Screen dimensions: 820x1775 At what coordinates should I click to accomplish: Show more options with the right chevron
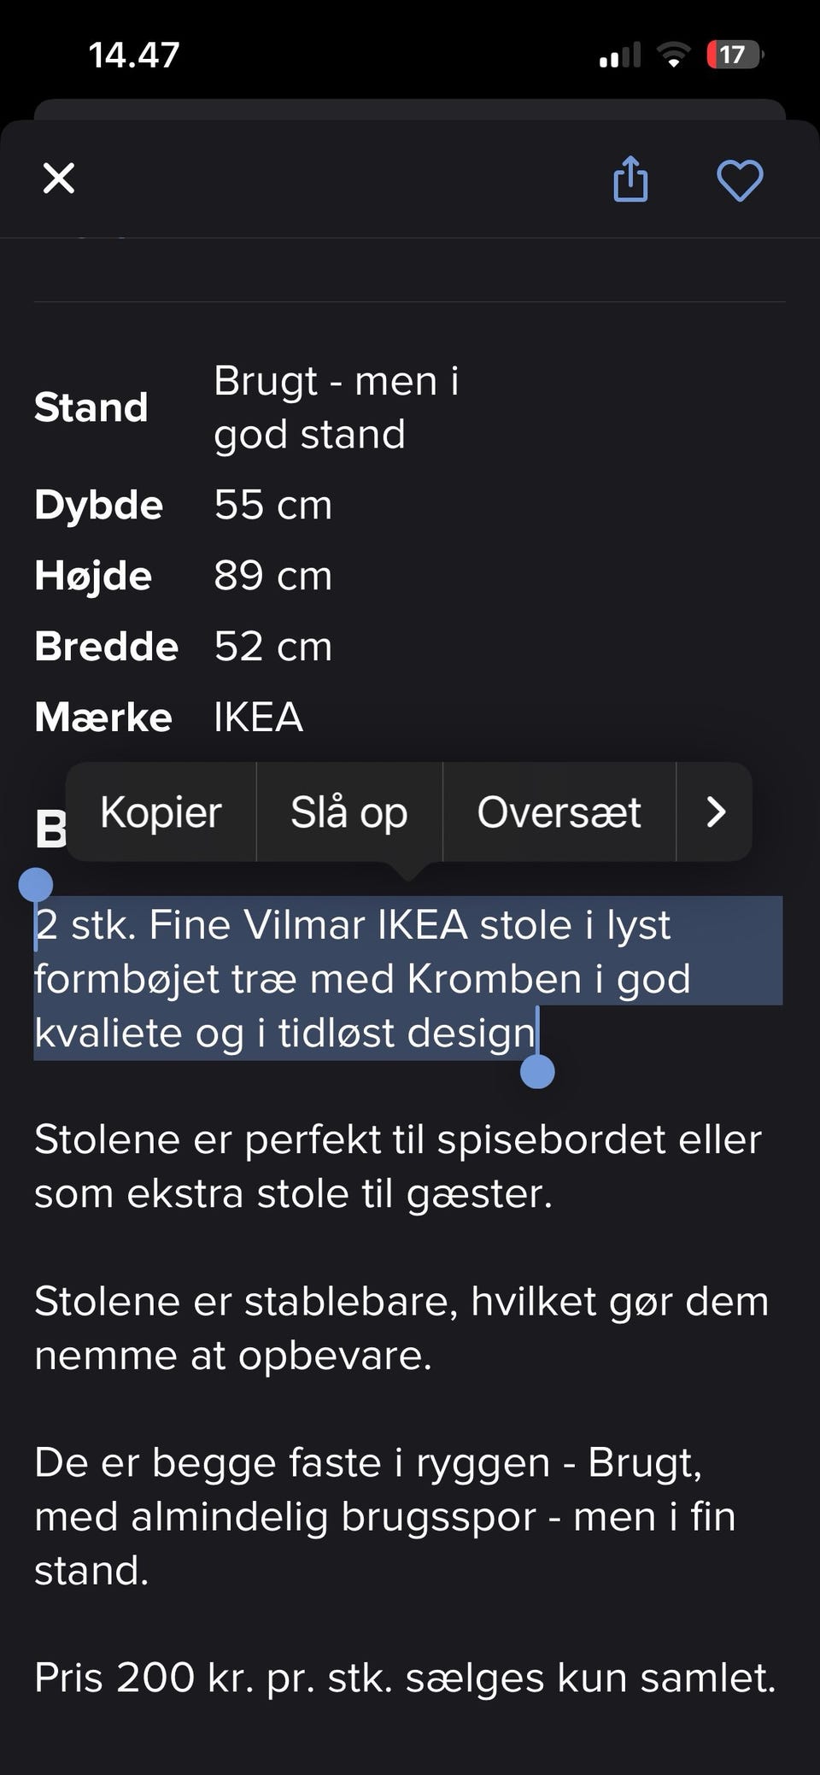(x=716, y=811)
